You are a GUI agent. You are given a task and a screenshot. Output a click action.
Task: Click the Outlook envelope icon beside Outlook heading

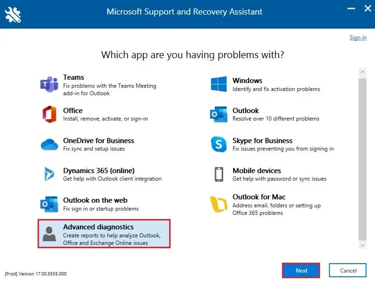click(219, 114)
